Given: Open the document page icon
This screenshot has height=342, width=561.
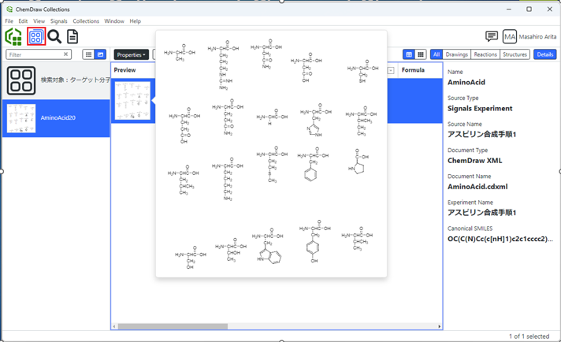Looking at the screenshot, I should [72, 36].
